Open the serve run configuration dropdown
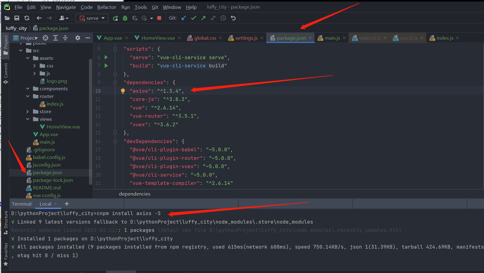 pyautogui.click(x=92, y=18)
